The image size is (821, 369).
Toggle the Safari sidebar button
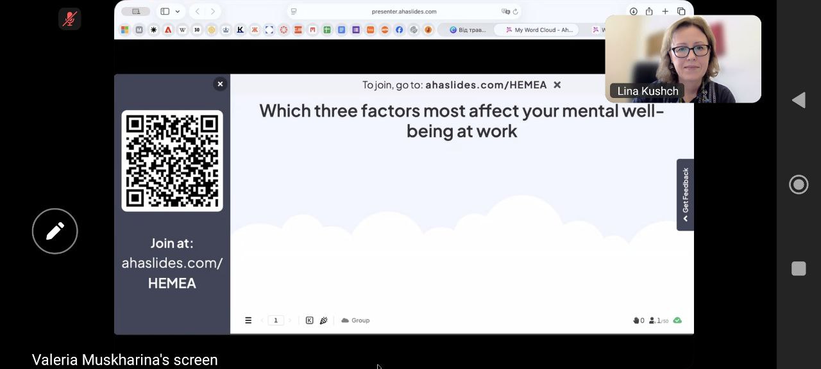tap(165, 12)
